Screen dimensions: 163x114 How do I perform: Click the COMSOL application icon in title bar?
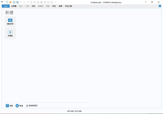click(x=2, y=2)
